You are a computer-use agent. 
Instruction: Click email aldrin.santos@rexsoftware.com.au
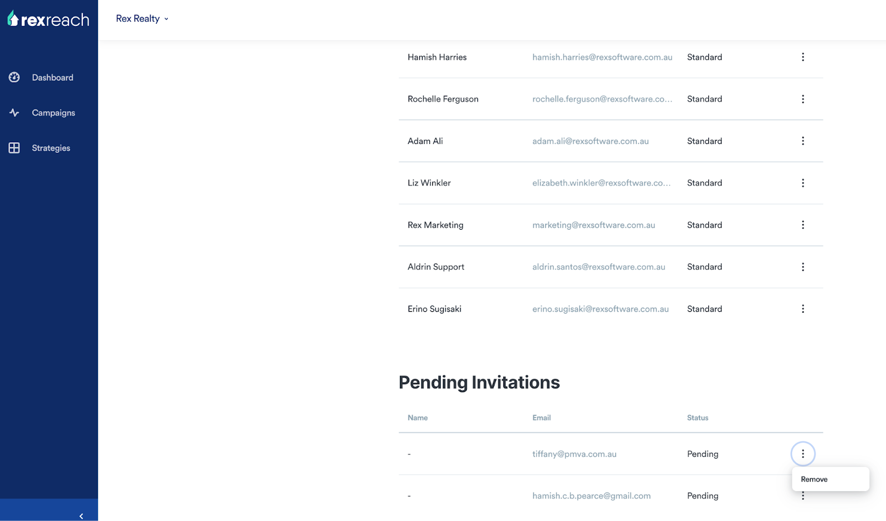click(x=599, y=267)
